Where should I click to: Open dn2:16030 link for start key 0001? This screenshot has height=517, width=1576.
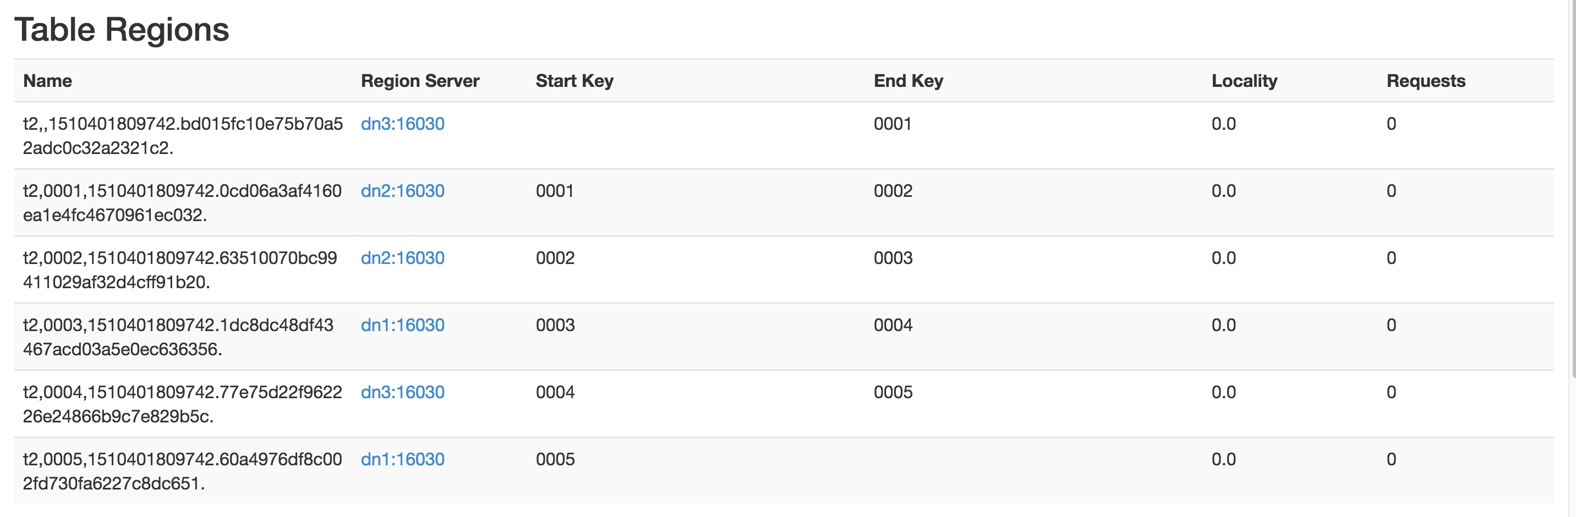[x=402, y=191]
